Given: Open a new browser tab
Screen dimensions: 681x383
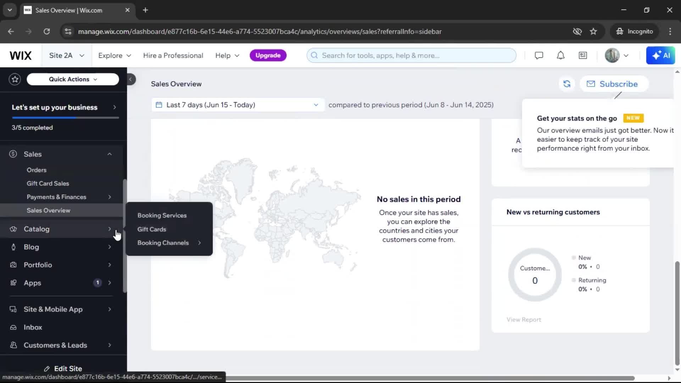Looking at the screenshot, I should [145, 10].
